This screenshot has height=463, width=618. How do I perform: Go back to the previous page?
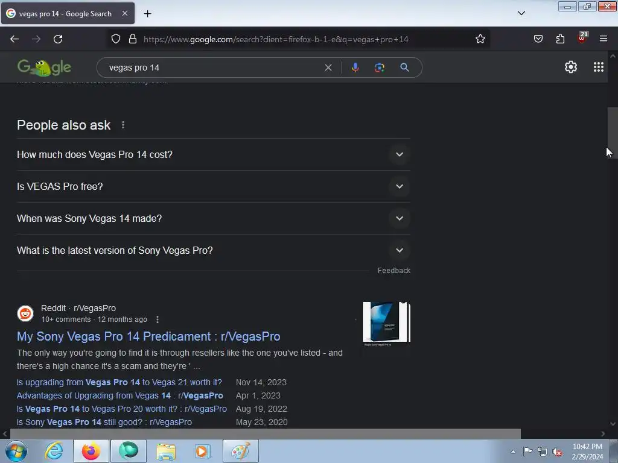(x=14, y=39)
